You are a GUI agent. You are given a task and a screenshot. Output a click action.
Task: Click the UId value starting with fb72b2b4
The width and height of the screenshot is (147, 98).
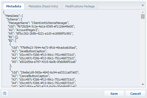(46, 26)
